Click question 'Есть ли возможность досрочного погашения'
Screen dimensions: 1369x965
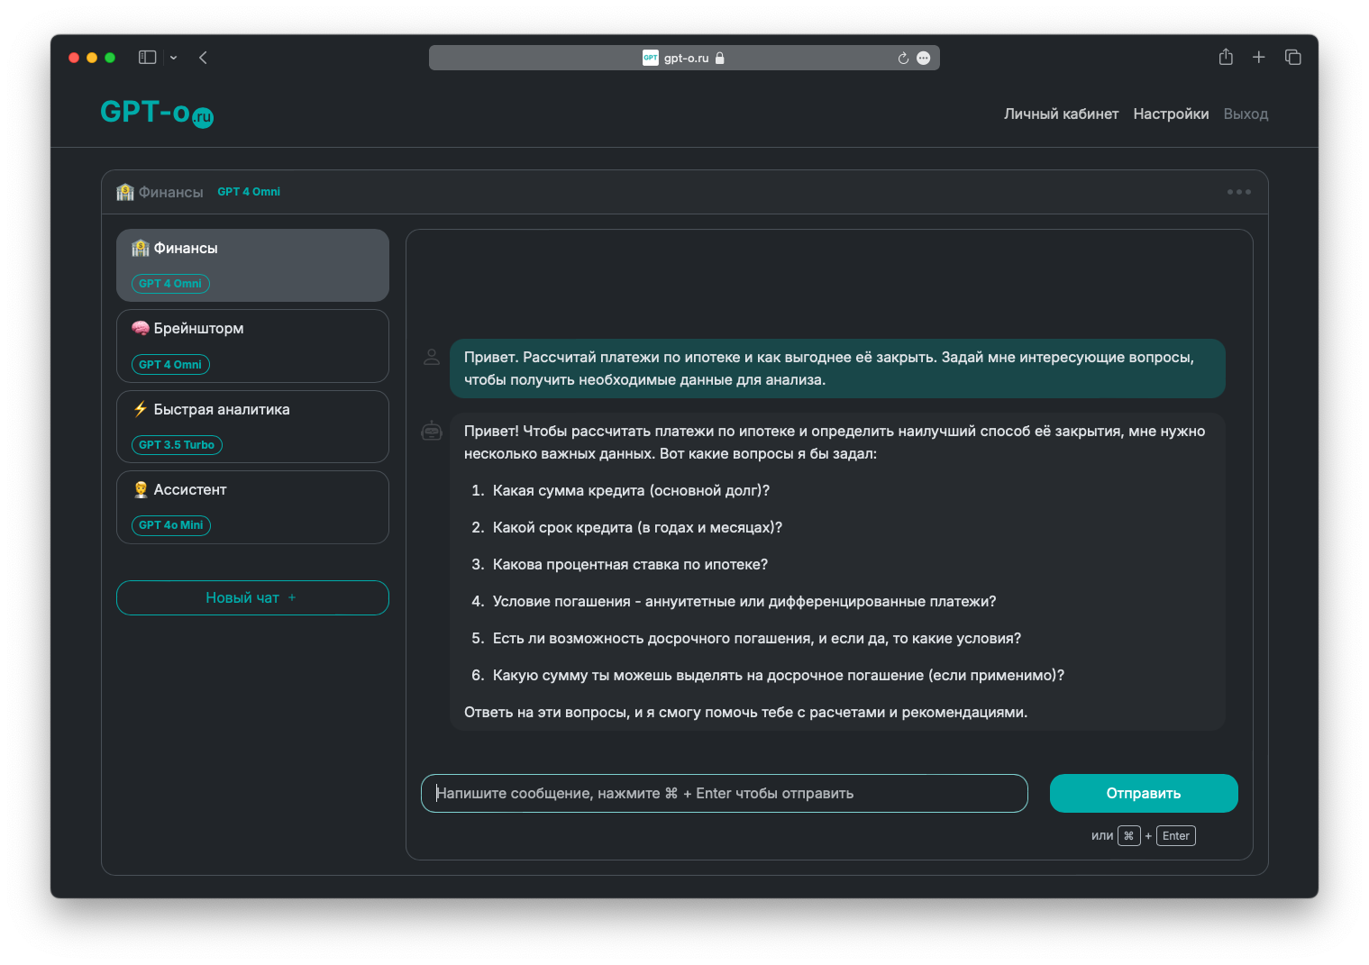(757, 639)
